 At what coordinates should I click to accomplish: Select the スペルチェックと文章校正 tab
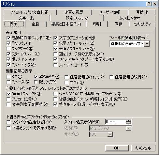point(30,12)
